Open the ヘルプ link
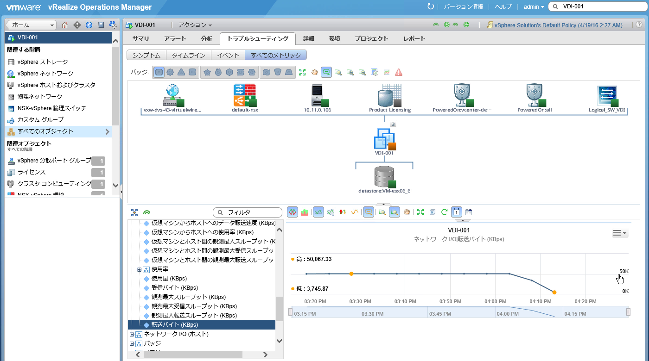This screenshot has height=361, width=649. pyautogui.click(x=503, y=6)
